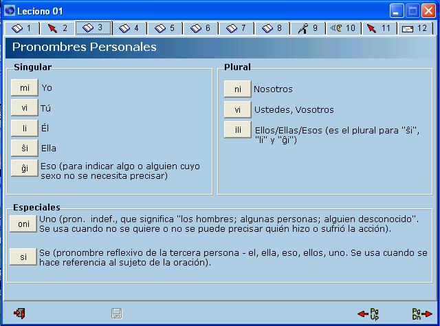
Task: Open microphone tab 9
Action: (x=308, y=28)
